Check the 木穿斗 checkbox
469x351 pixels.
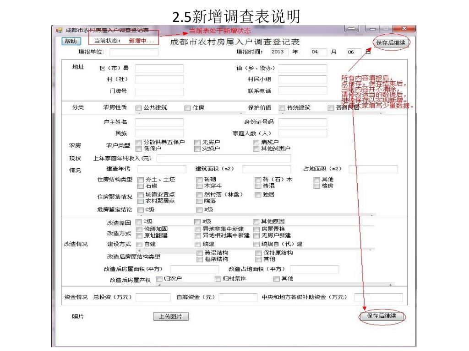click(x=199, y=186)
